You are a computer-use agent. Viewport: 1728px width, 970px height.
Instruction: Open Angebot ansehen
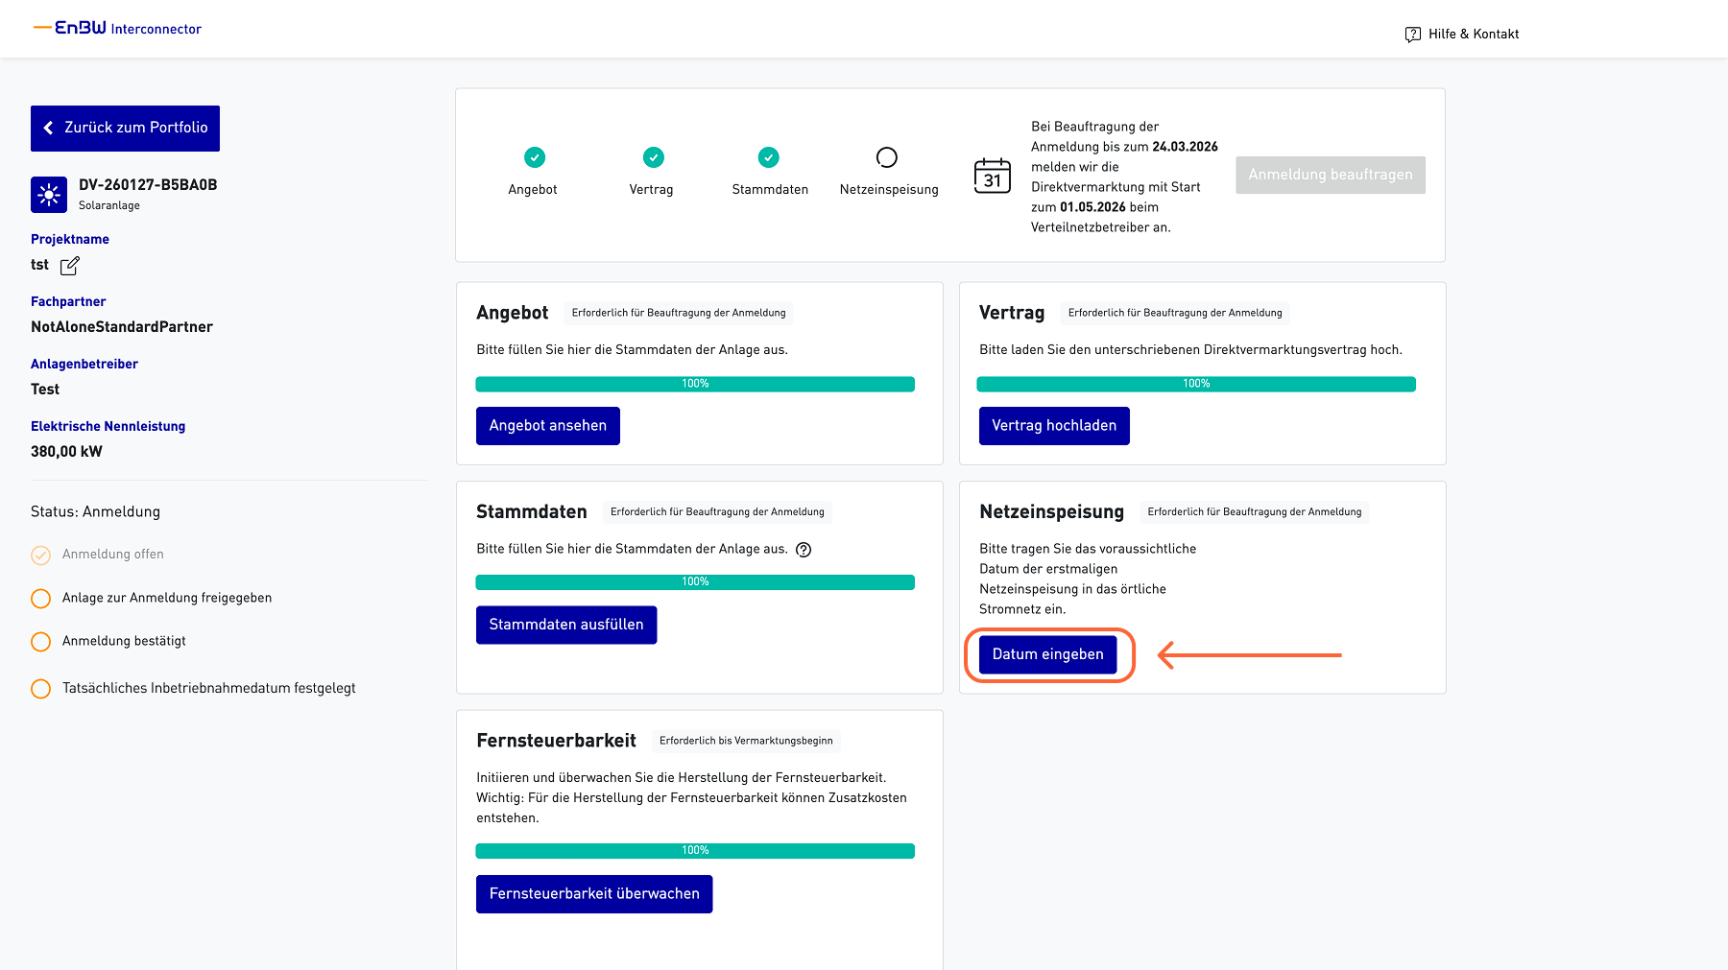[547, 426]
